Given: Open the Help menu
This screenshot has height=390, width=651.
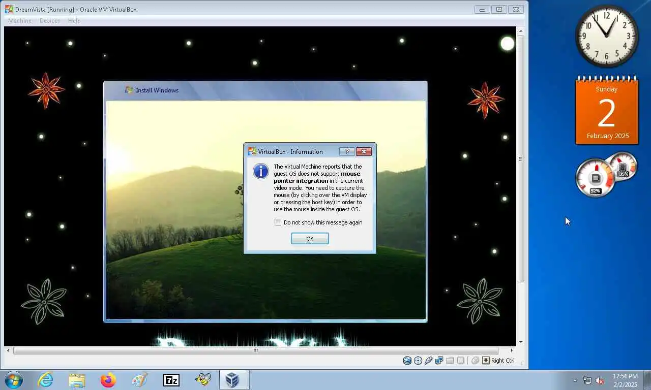Looking at the screenshot, I should [x=74, y=21].
